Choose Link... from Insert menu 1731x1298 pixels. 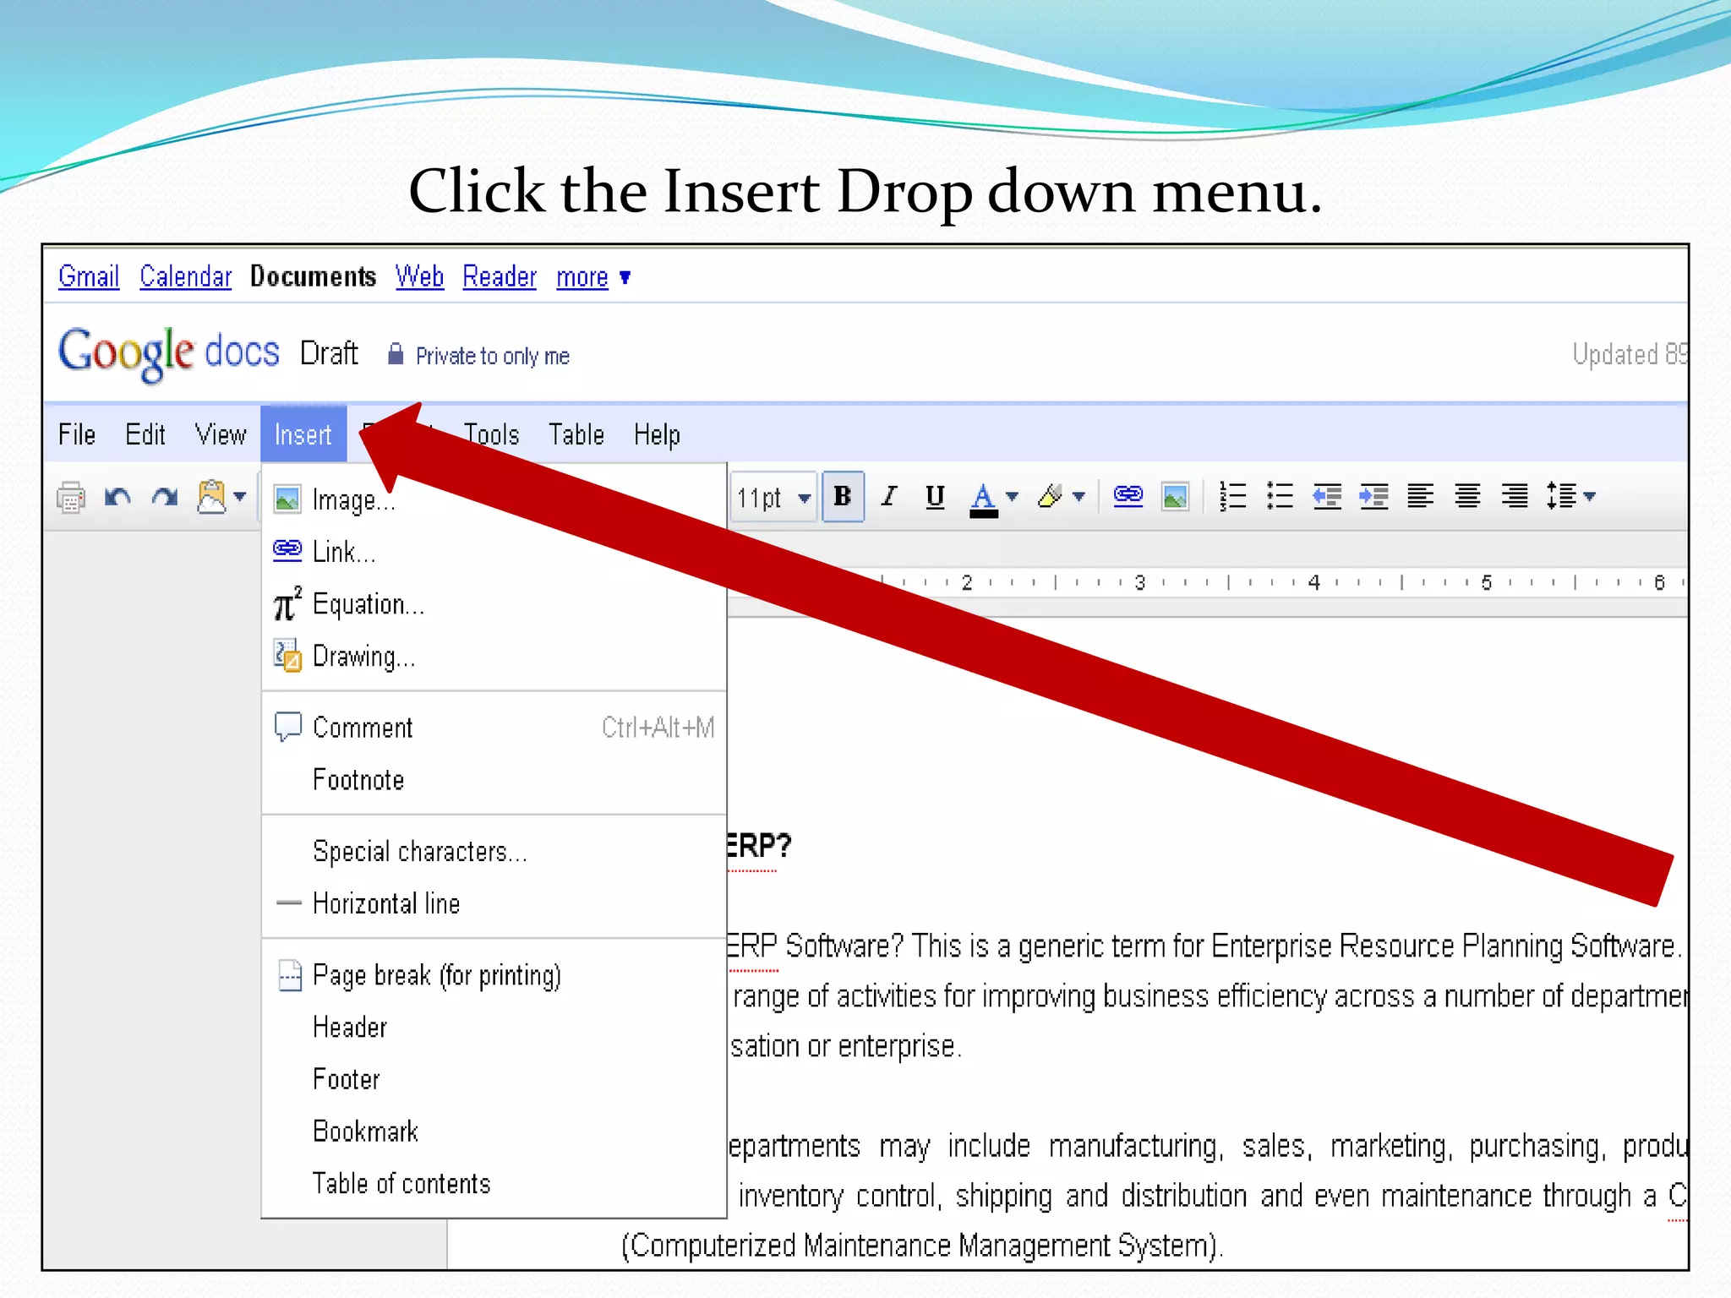tap(494, 552)
